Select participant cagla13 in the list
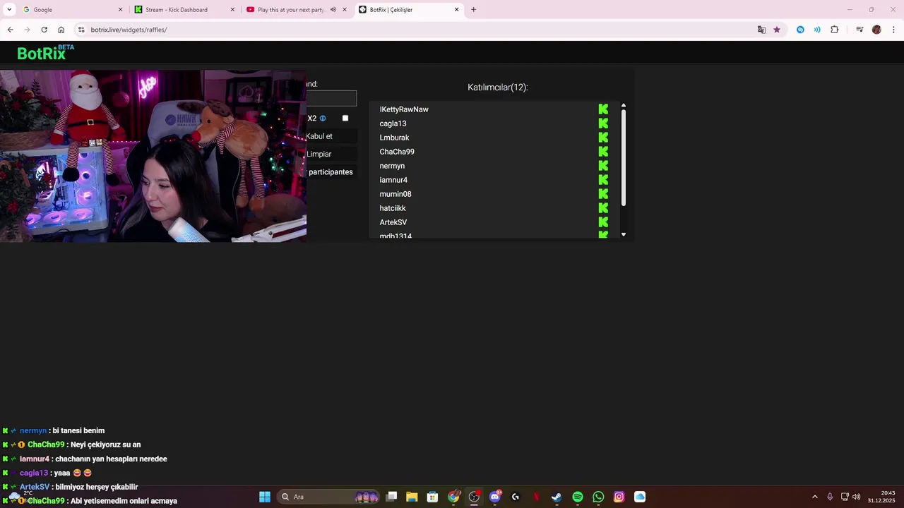This screenshot has width=904, height=508. coord(393,123)
